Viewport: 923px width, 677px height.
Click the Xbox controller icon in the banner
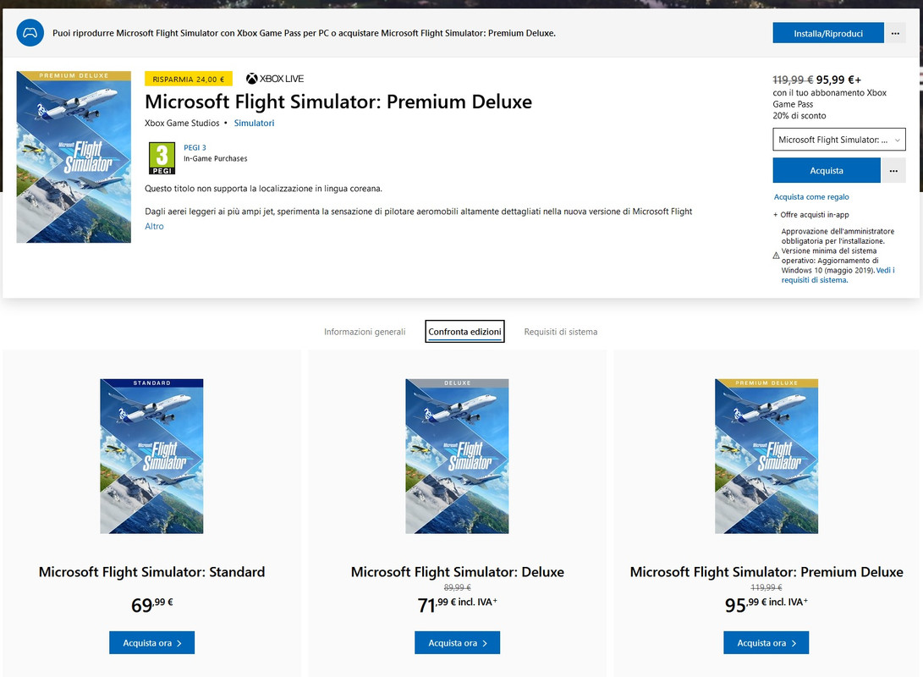[x=30, y=33]
